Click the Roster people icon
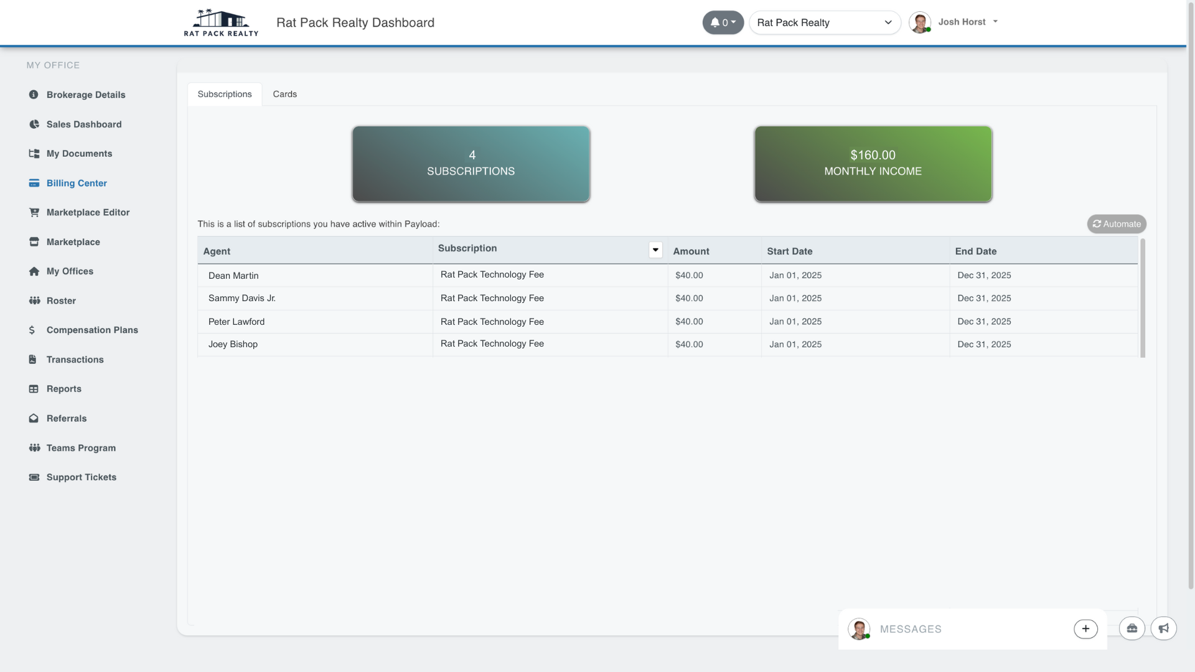This screenshot has height=672, width=1195. tap(33, 301)
